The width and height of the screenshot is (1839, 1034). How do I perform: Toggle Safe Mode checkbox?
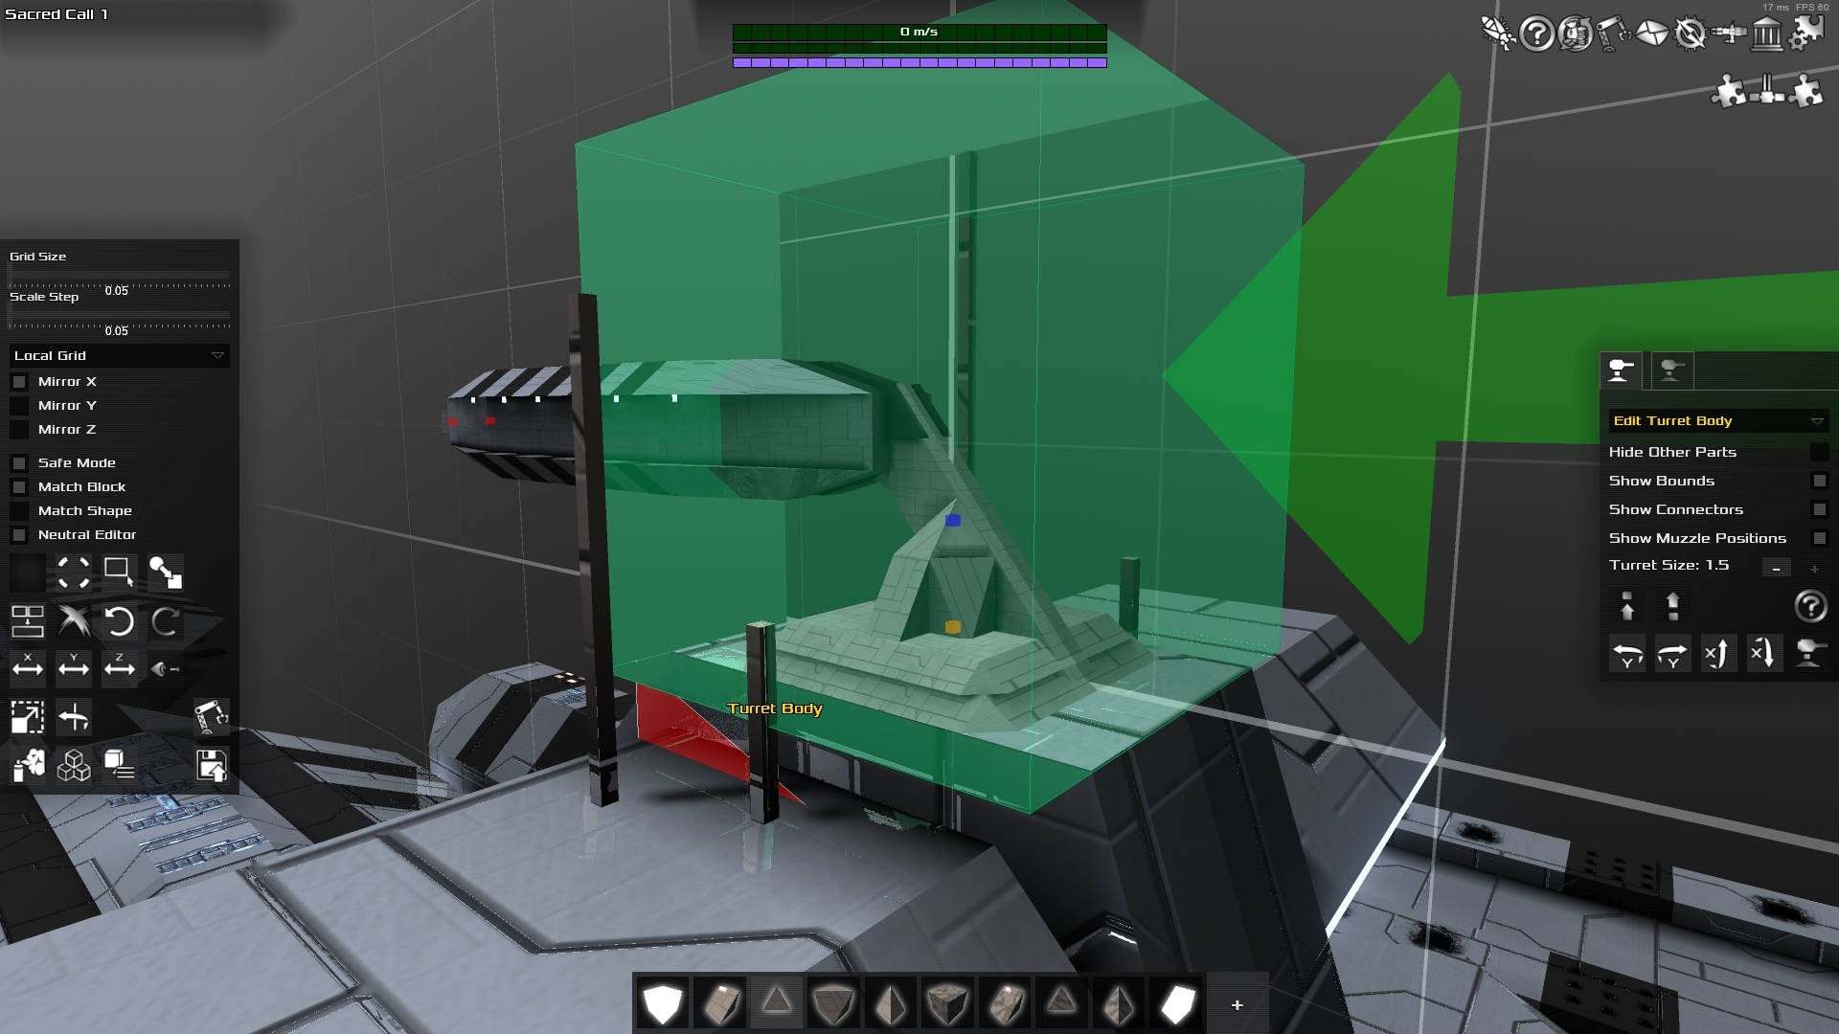(x=17, y=462)
